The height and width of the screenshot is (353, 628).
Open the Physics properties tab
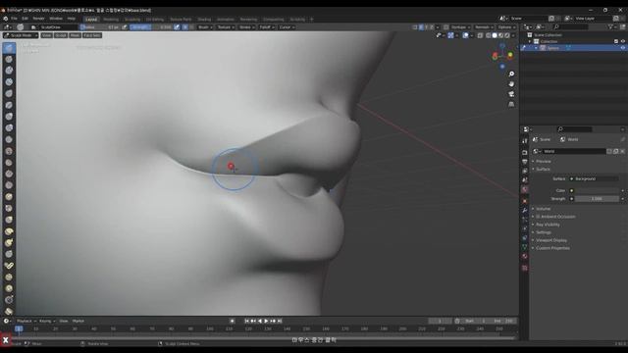525,228
